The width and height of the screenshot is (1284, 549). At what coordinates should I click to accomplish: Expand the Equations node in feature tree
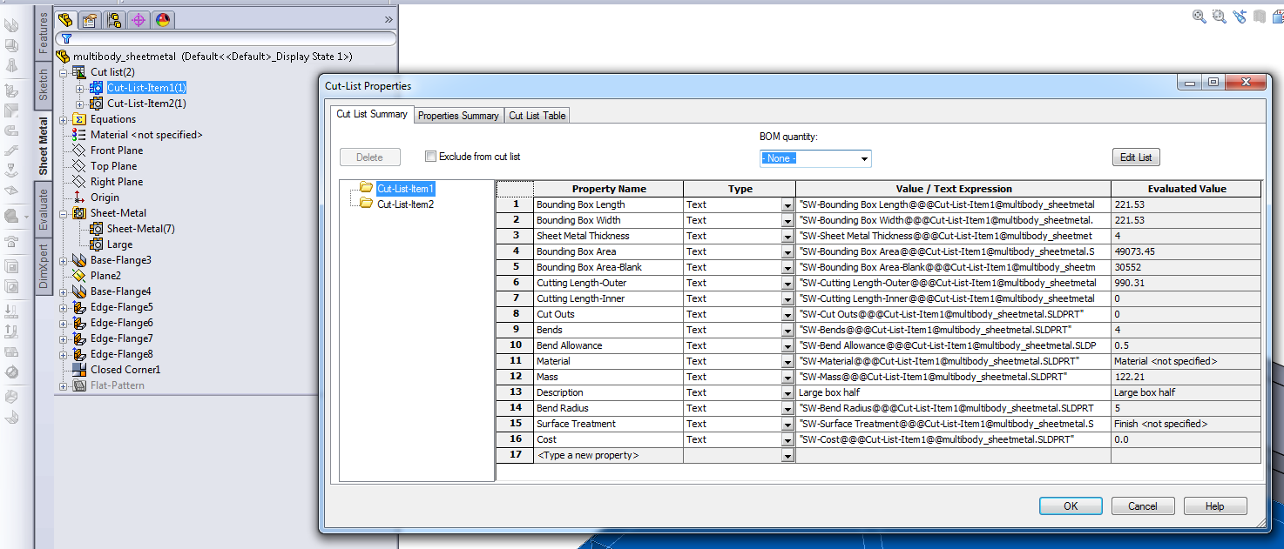(63, 119)
